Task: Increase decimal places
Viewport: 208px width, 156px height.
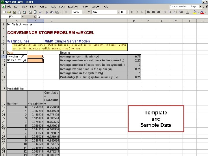Action: tap(170, 12)
